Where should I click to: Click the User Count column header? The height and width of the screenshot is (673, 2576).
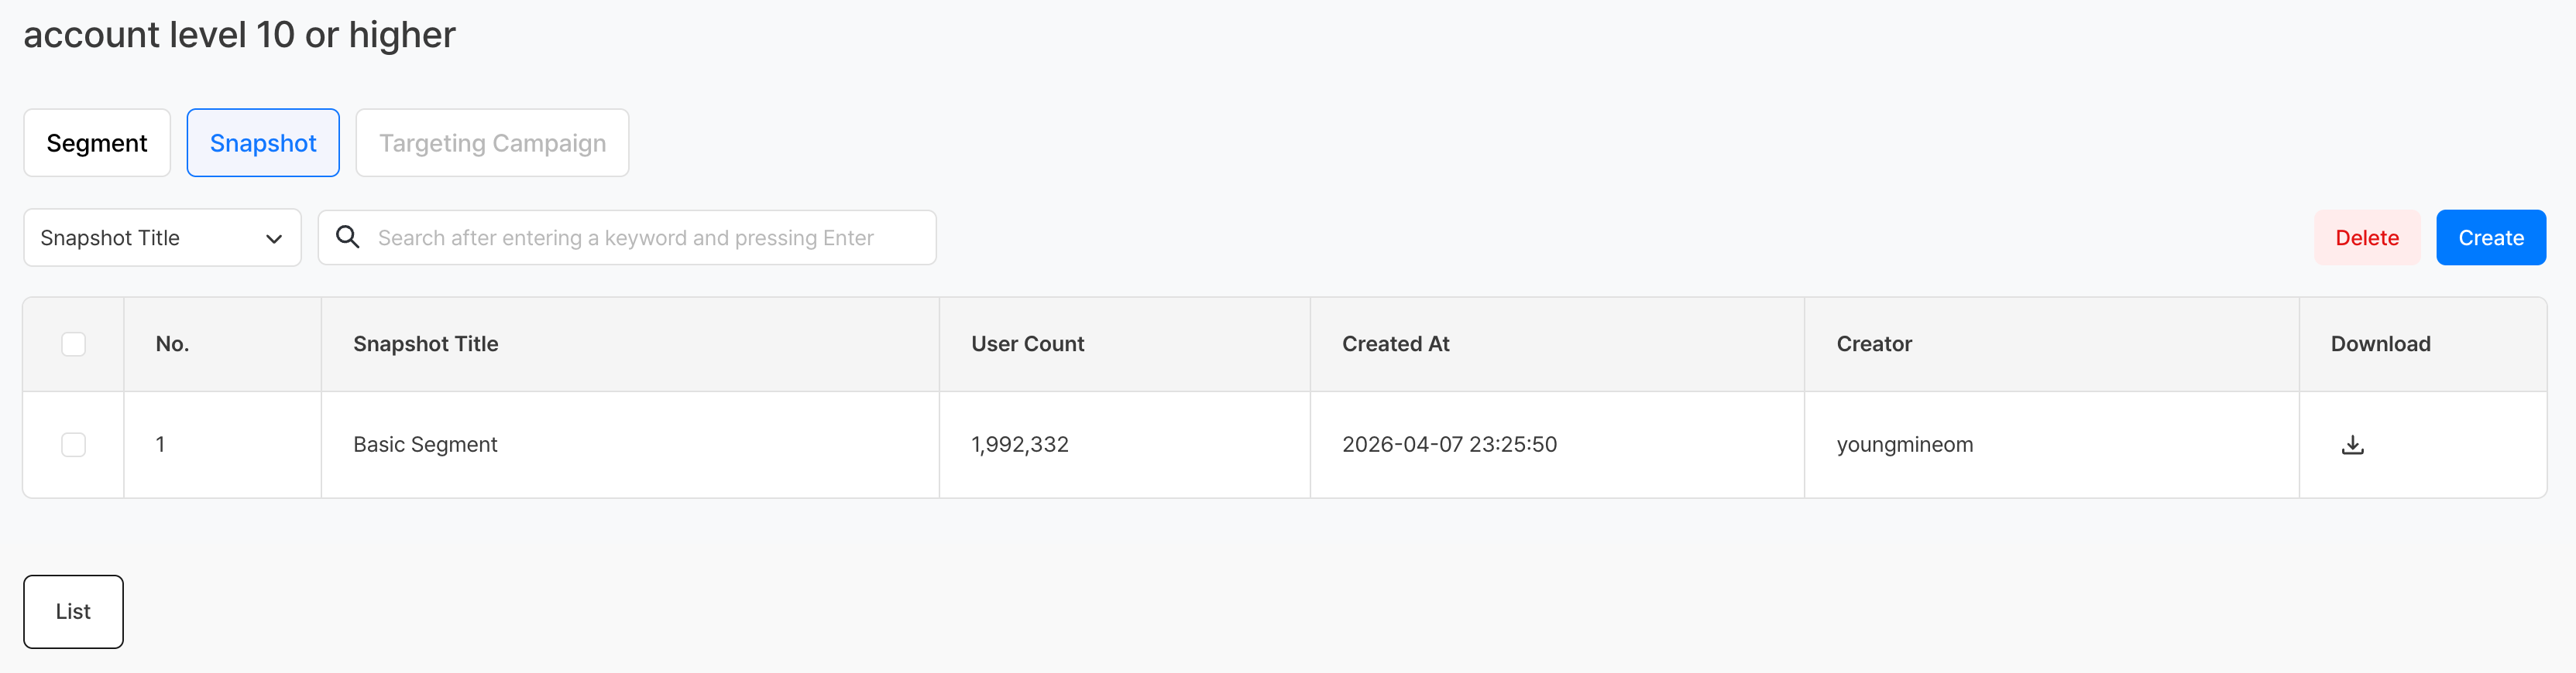tap(1027, 344)
